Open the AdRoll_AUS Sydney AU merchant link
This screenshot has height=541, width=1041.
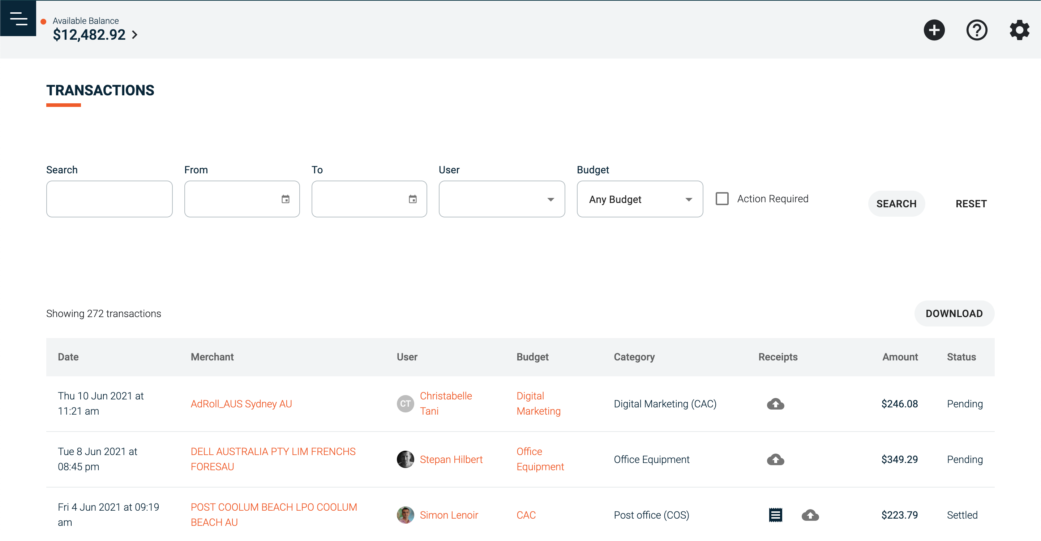click(x=241, y=403)
